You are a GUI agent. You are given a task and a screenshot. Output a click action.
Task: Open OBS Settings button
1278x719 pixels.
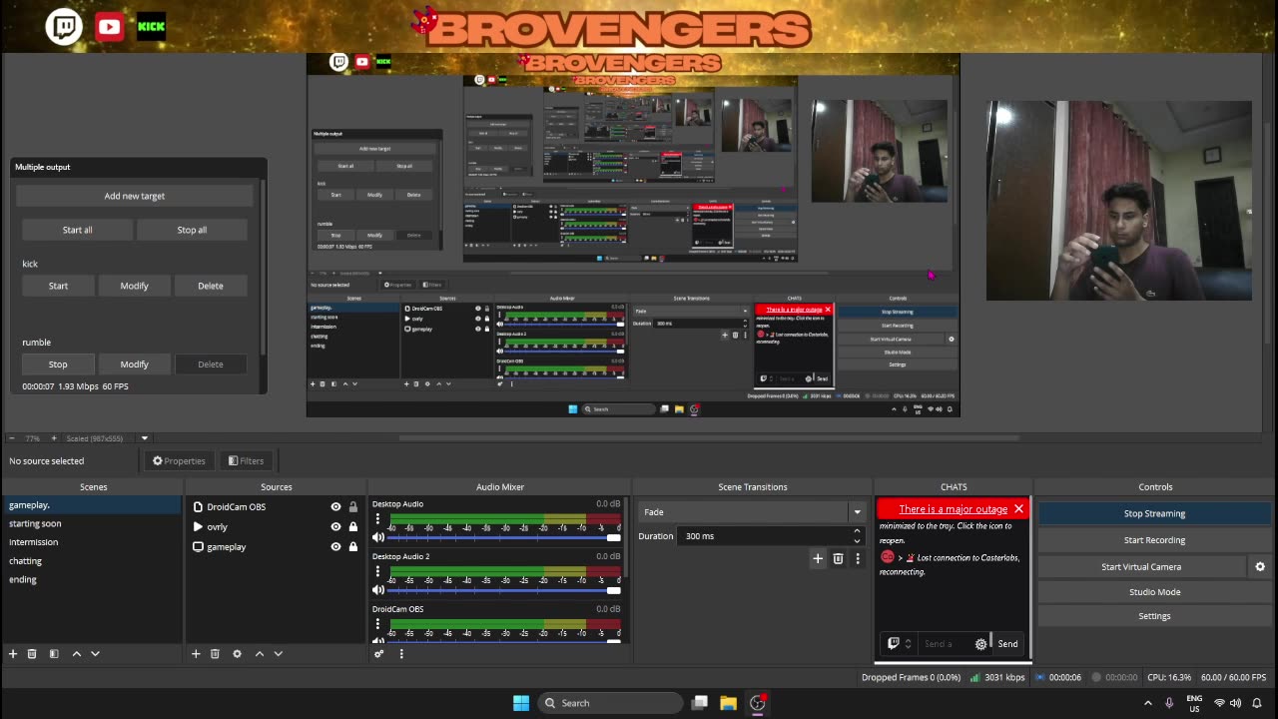point(1154,616)
